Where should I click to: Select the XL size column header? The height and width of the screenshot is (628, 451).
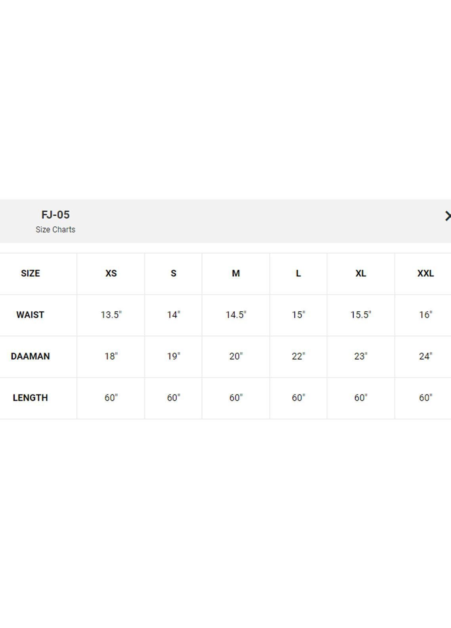pyautogui.click(x=361, y=274)
